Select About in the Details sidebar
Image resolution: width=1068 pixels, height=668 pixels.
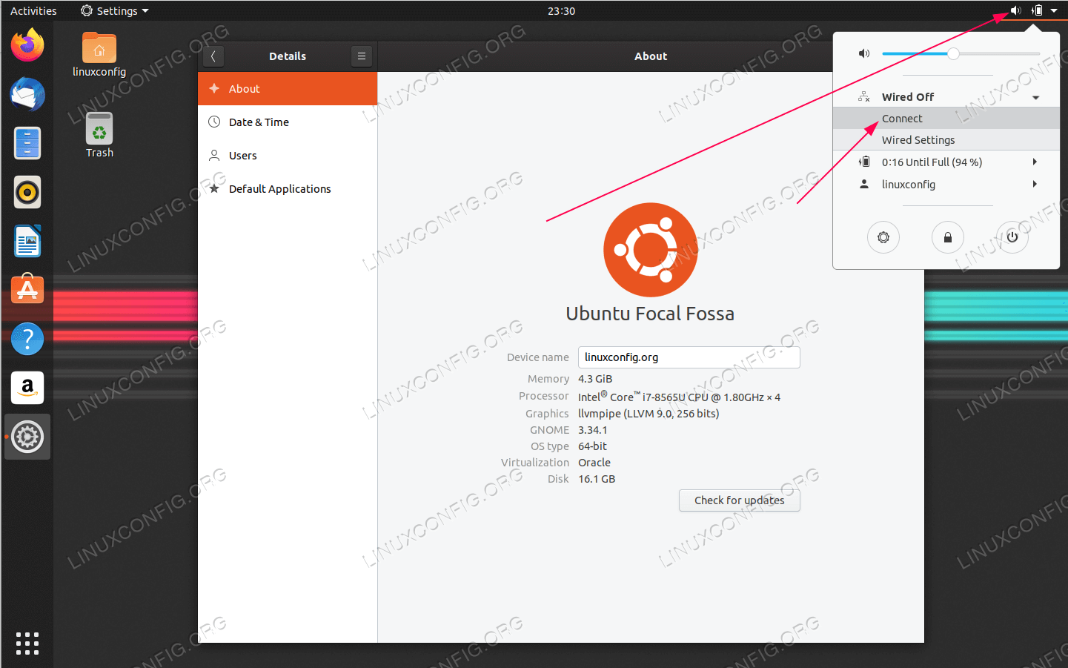pyautogui.click(x=288, y=88)
